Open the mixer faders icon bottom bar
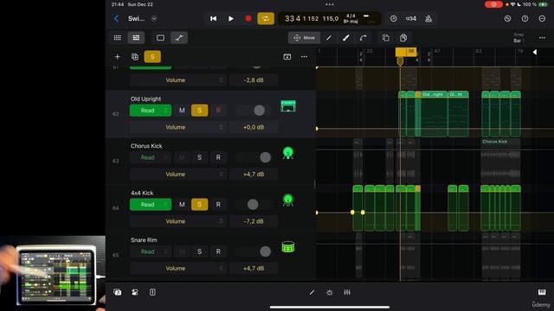 [x=347, y=292]
